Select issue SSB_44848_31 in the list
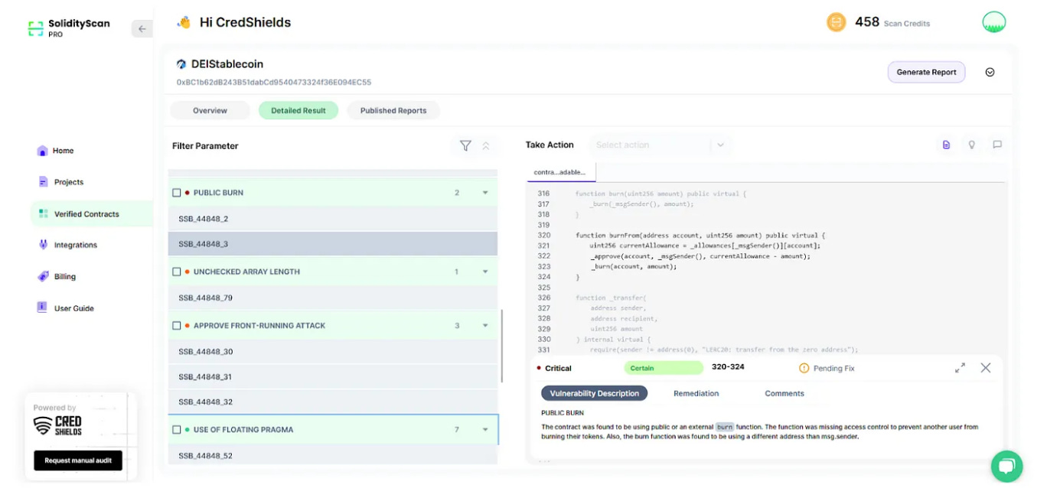The height and width of the screenshot is (488, 1047). coord(333,376)
